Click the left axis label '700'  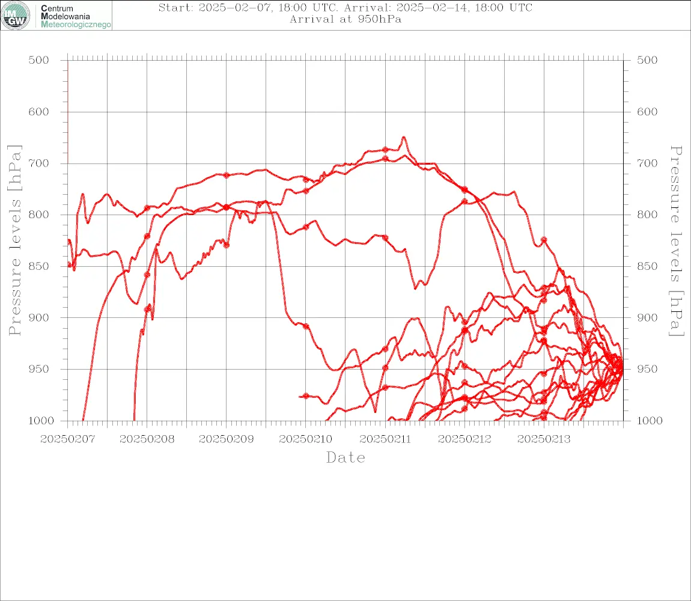click(39, 163)
